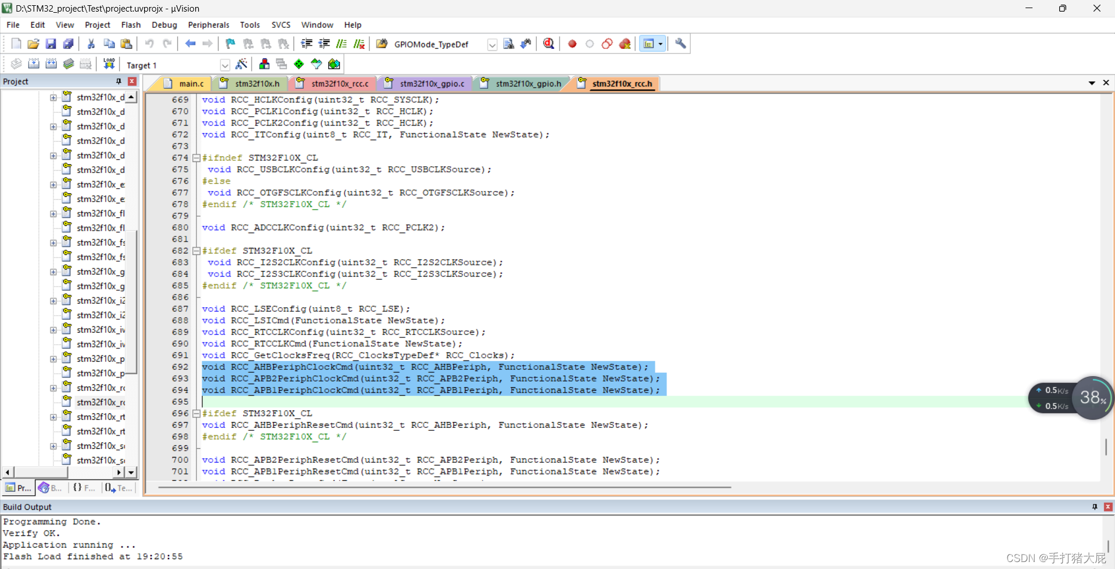Indent selected lines icon

point(307,44)
